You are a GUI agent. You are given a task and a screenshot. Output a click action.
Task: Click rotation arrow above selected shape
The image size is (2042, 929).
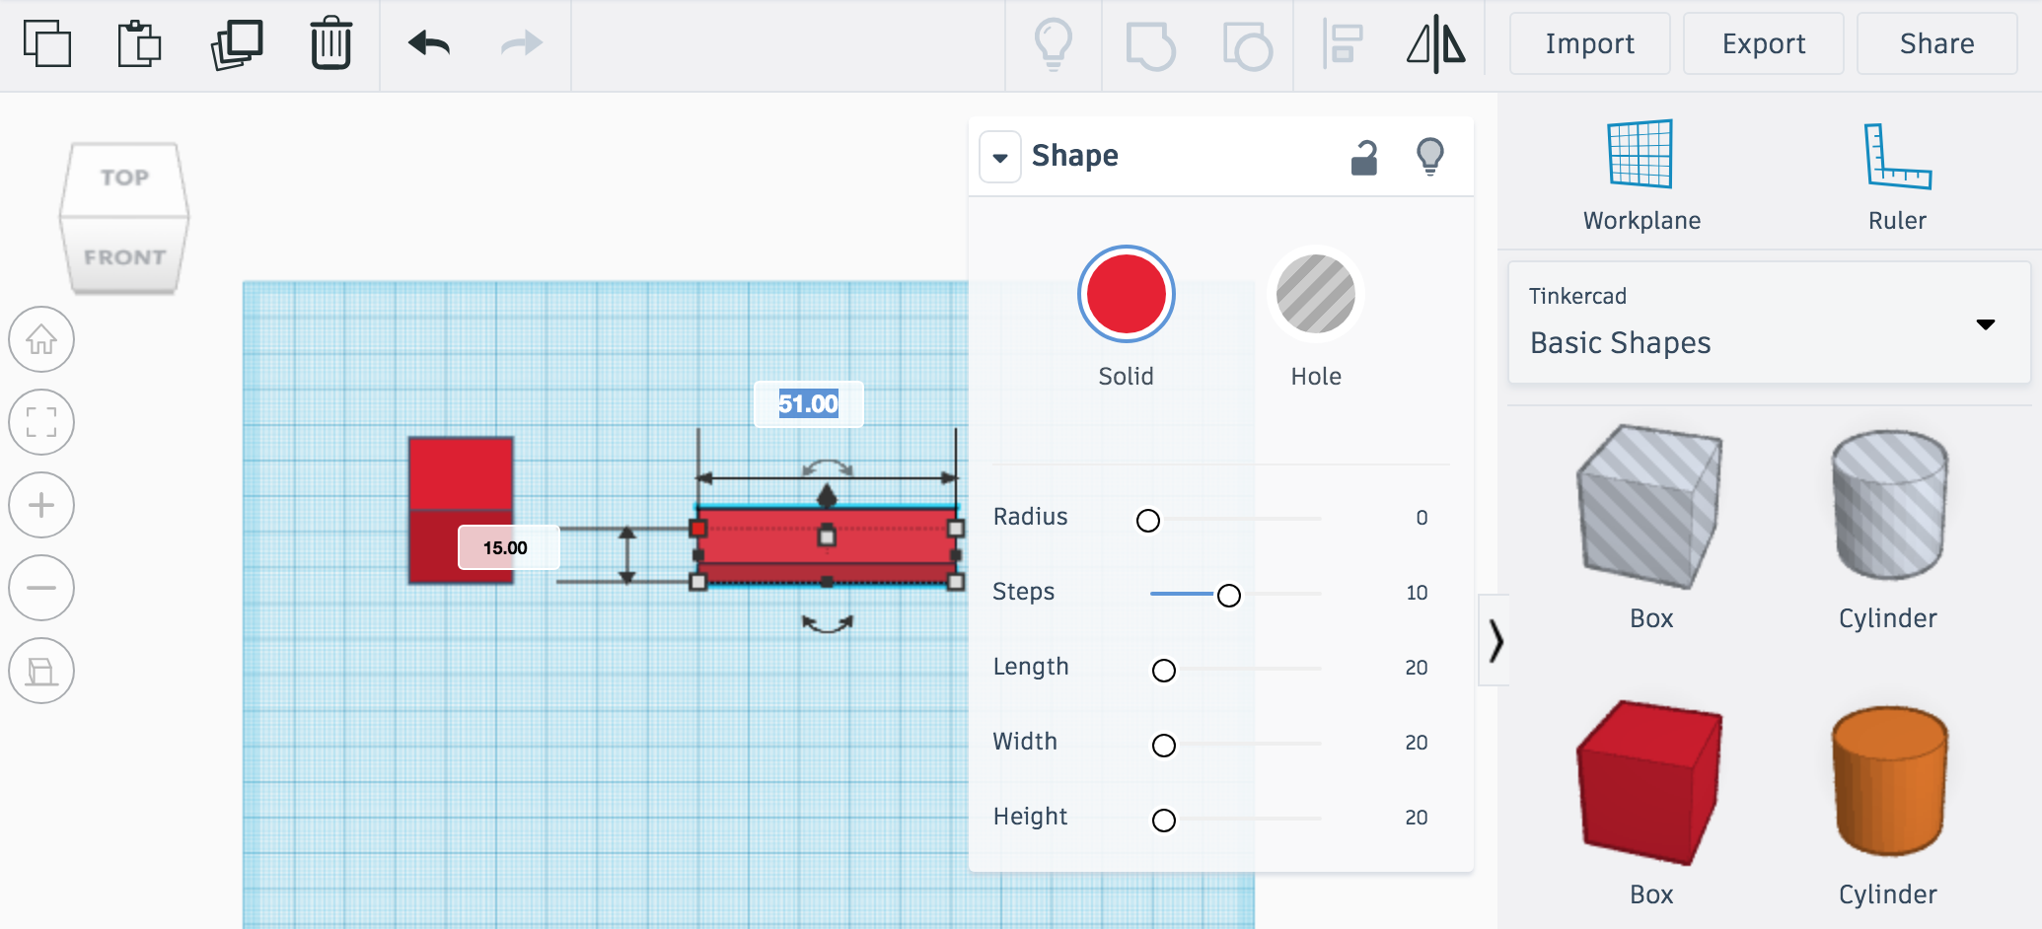[x=827, y=467]
